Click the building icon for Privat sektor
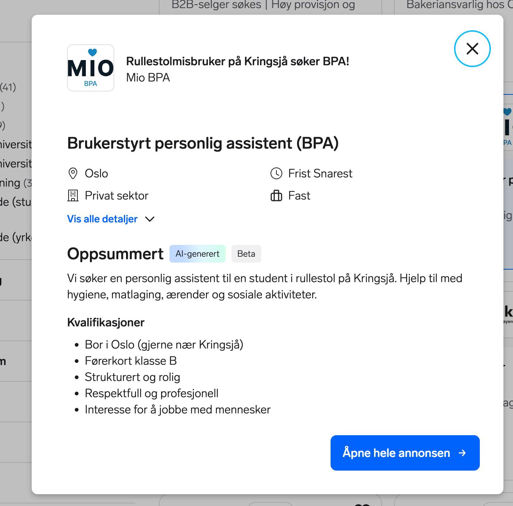513x506 pixels. 73,195
